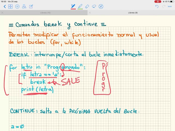Select the red pen tool
Image resolution: width=175 pixels, height=131 pixels.
click(73, 7)
